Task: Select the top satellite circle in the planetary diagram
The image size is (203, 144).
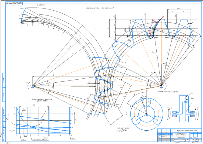Action: pyautogui.click(x=147, y=102)
